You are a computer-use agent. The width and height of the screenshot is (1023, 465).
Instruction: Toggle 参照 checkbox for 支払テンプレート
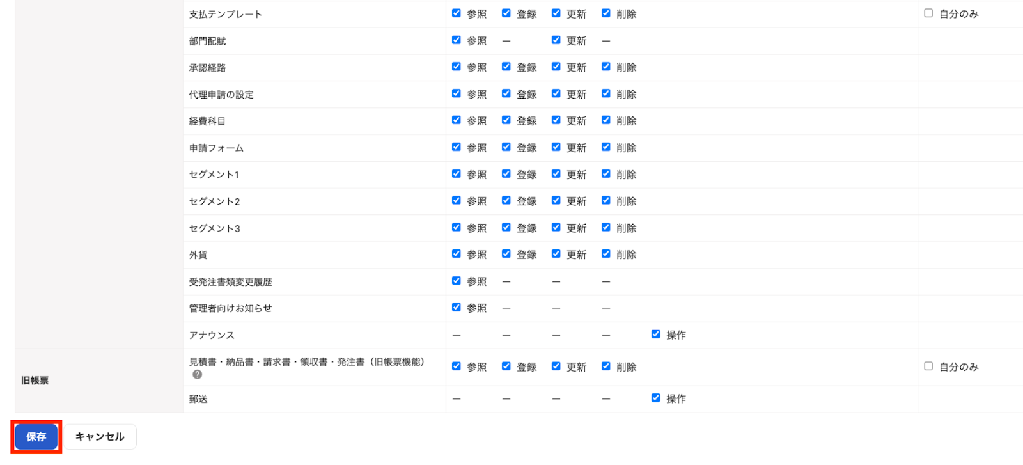click(x=457, y=13)
